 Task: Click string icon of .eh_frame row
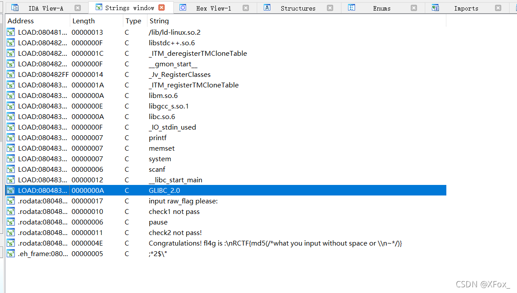click(11, 254)
